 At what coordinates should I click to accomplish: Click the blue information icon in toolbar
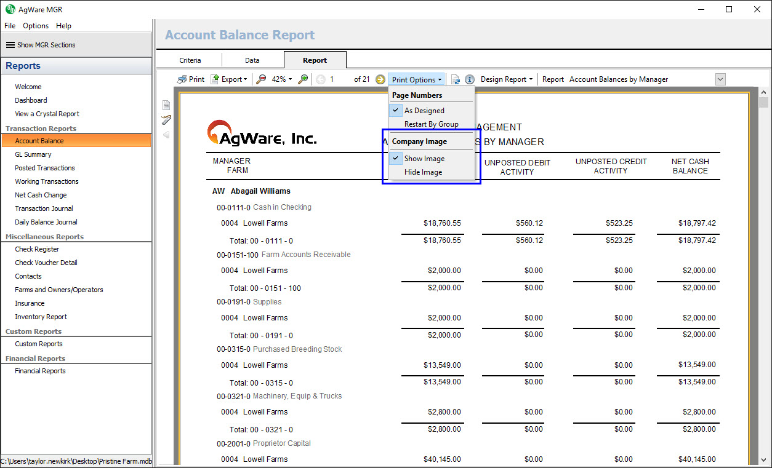pos(470,79)
